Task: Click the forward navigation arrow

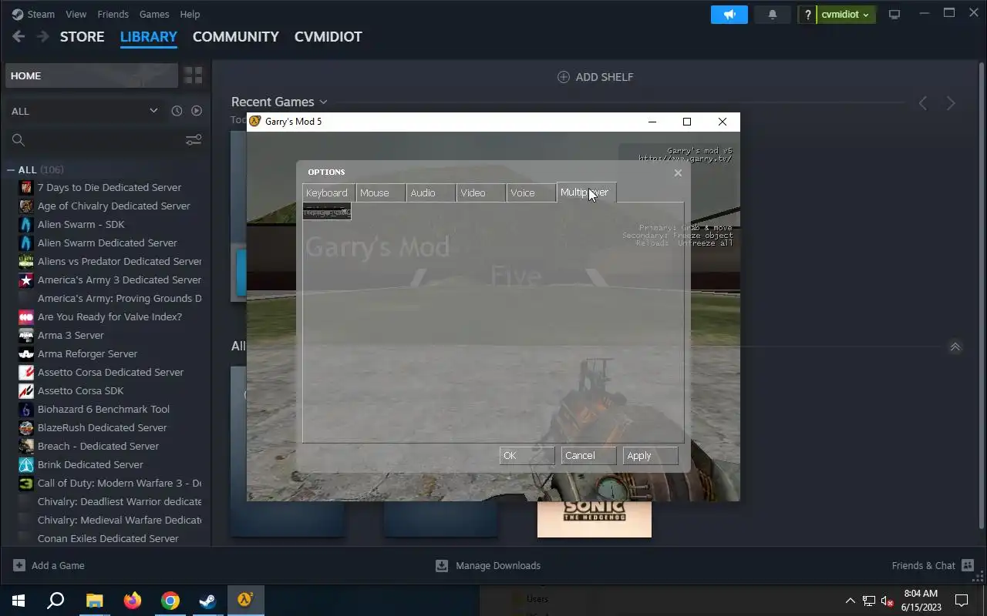Action: tap(43, 36)
